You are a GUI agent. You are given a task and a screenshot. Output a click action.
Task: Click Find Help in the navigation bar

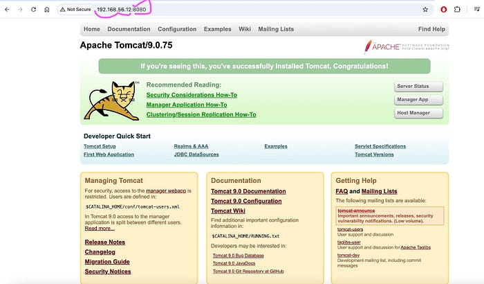[x=431, y=29]
